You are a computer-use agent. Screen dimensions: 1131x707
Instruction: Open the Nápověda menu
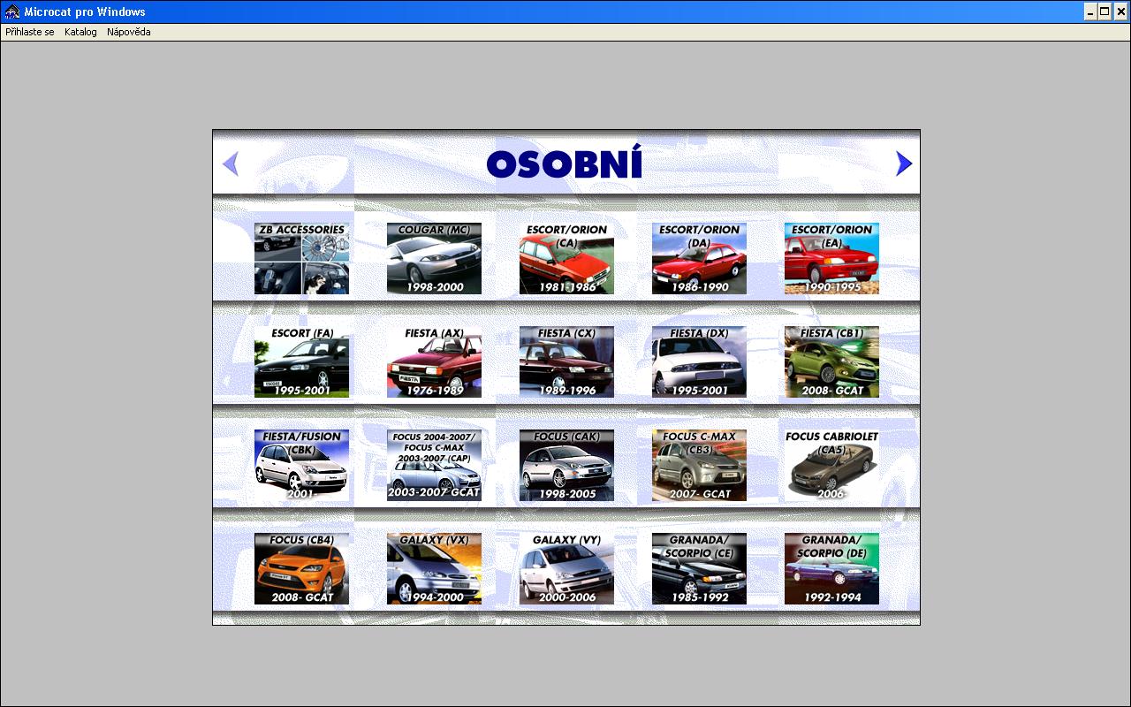point(129,32)
